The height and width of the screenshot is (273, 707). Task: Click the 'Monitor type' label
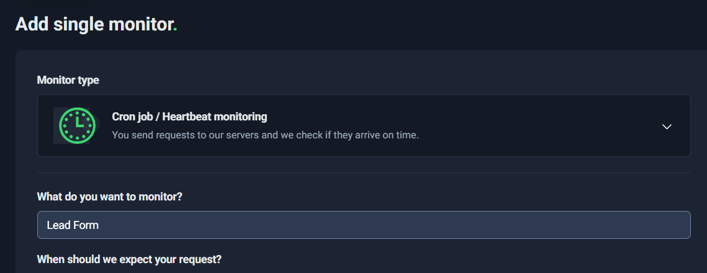click(x=68, y=80)
